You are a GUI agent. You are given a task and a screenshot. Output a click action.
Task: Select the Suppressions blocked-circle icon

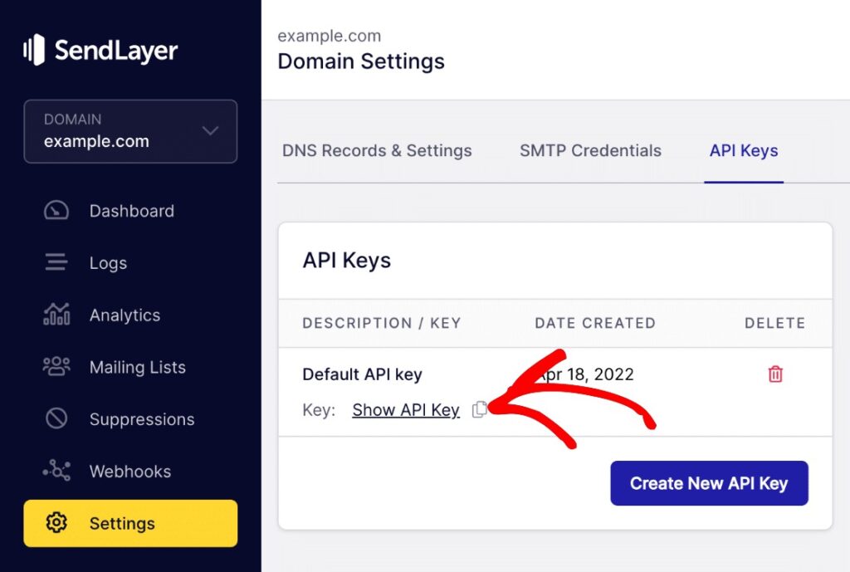pos(56,419)
